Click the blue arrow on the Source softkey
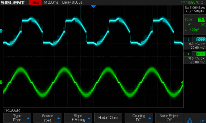 (x=58, y=118)
